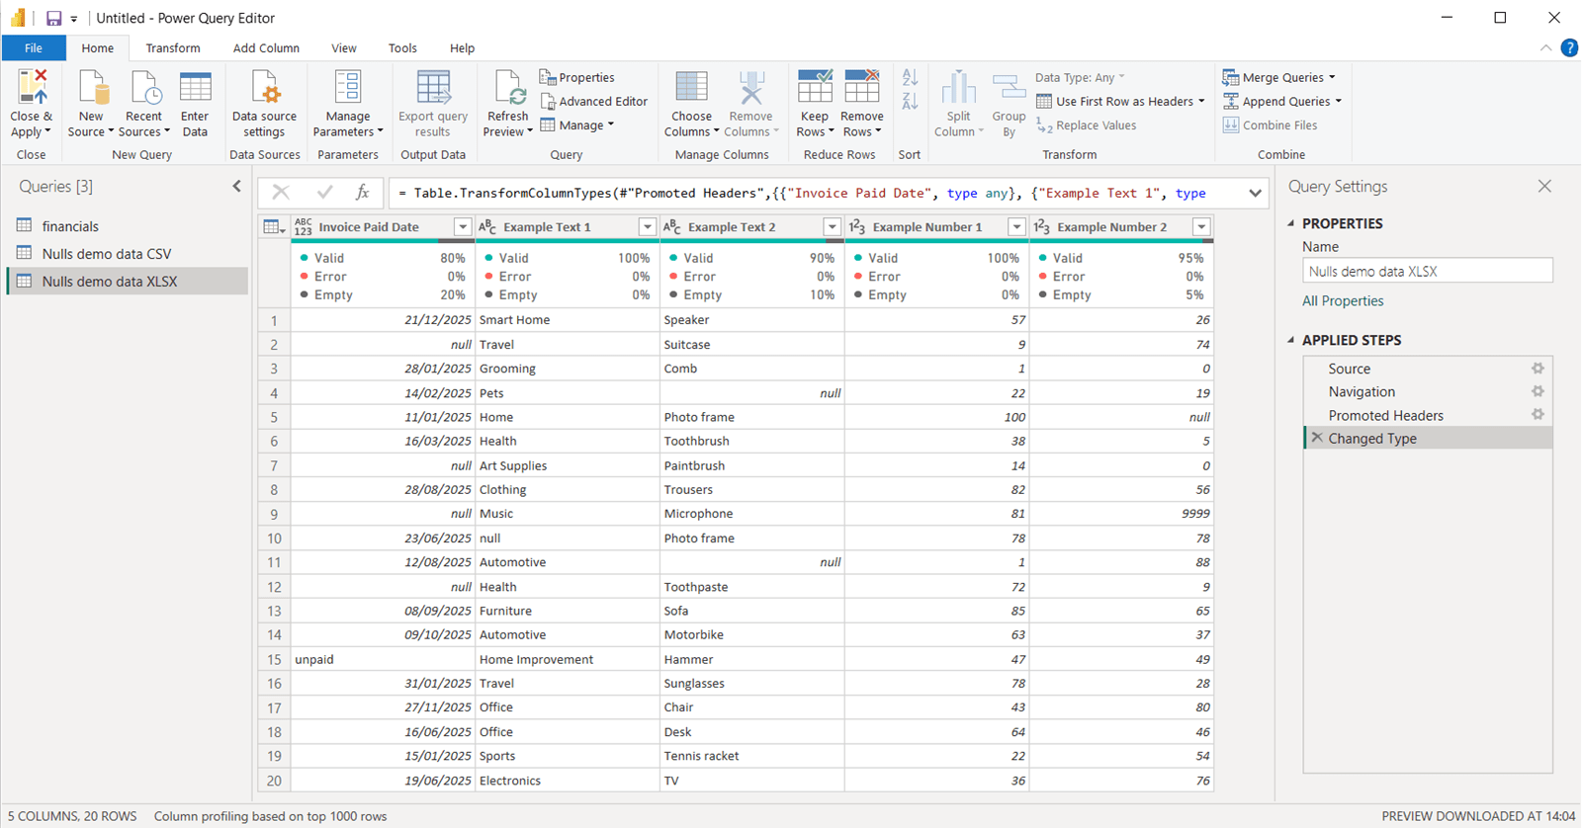This screenshot has height=828, width=1582.
Task: Open settings gear for the Source step
Action: [1538, 369]
